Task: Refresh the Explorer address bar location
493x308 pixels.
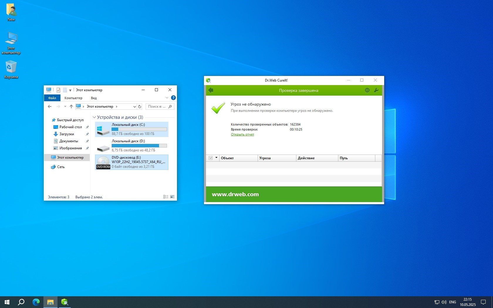Action: point(140,106)
